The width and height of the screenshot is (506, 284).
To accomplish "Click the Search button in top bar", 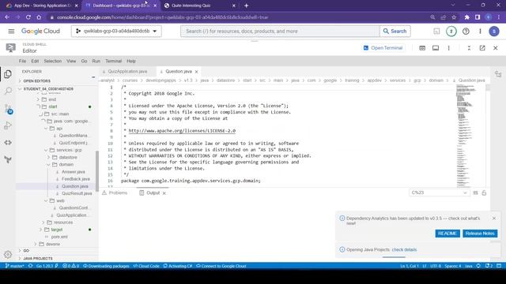I will 395,32.
